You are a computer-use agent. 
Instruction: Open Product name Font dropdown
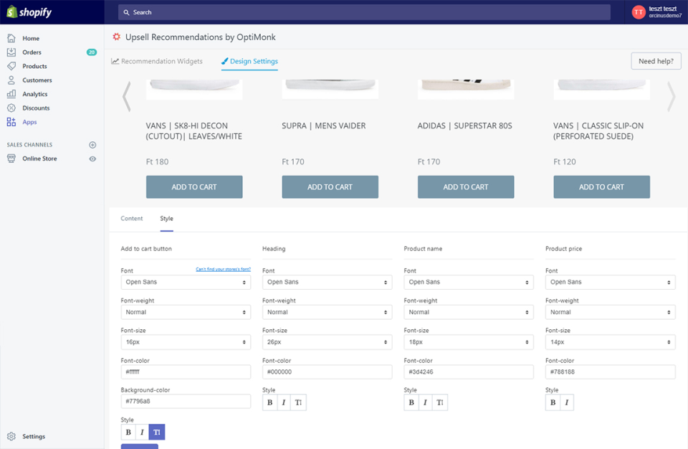[x=469, y=282]
